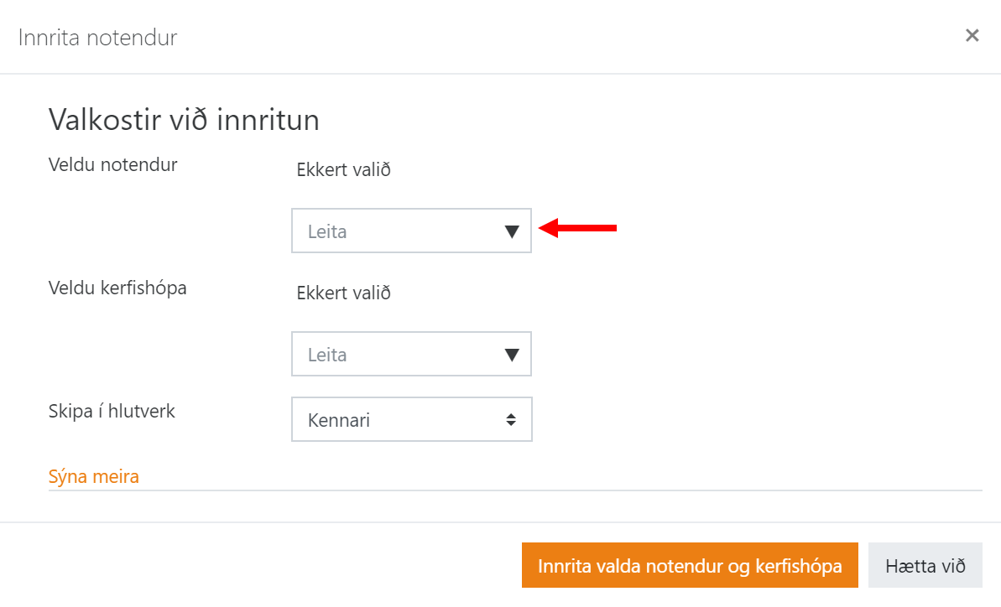This screenshot has width=1001, height=607.
Task: Click the caret inside the kerfishópa search box
Action: (513, 354)
